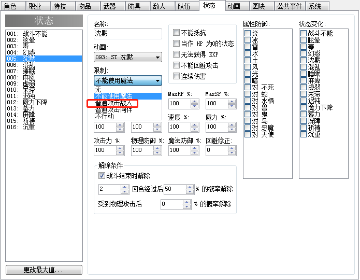The image size is (360, 280).
Task: Go to the 特技 tab
Action: click(x=63, y=6)
